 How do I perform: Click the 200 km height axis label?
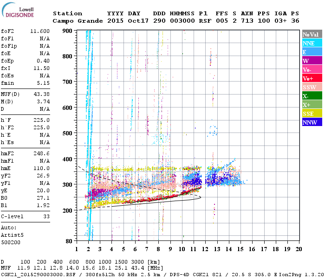click(67, 210)
